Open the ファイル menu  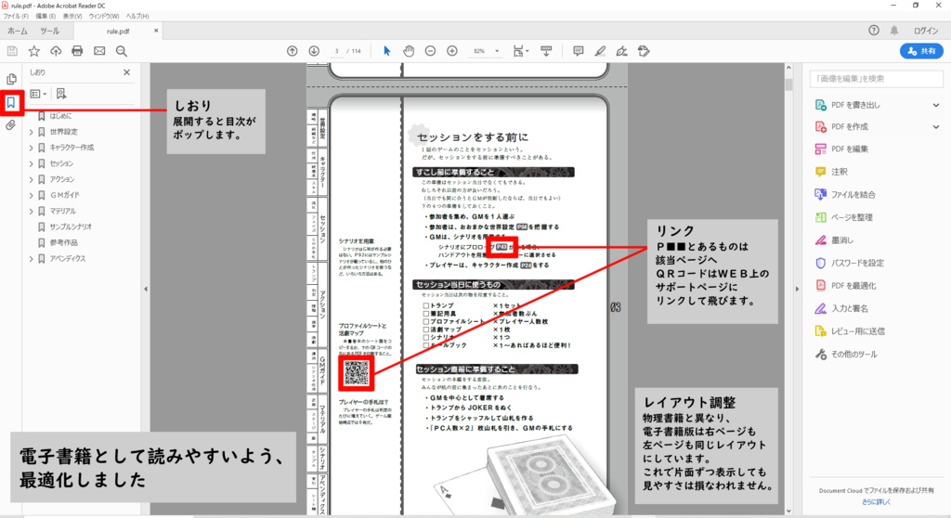16,16
